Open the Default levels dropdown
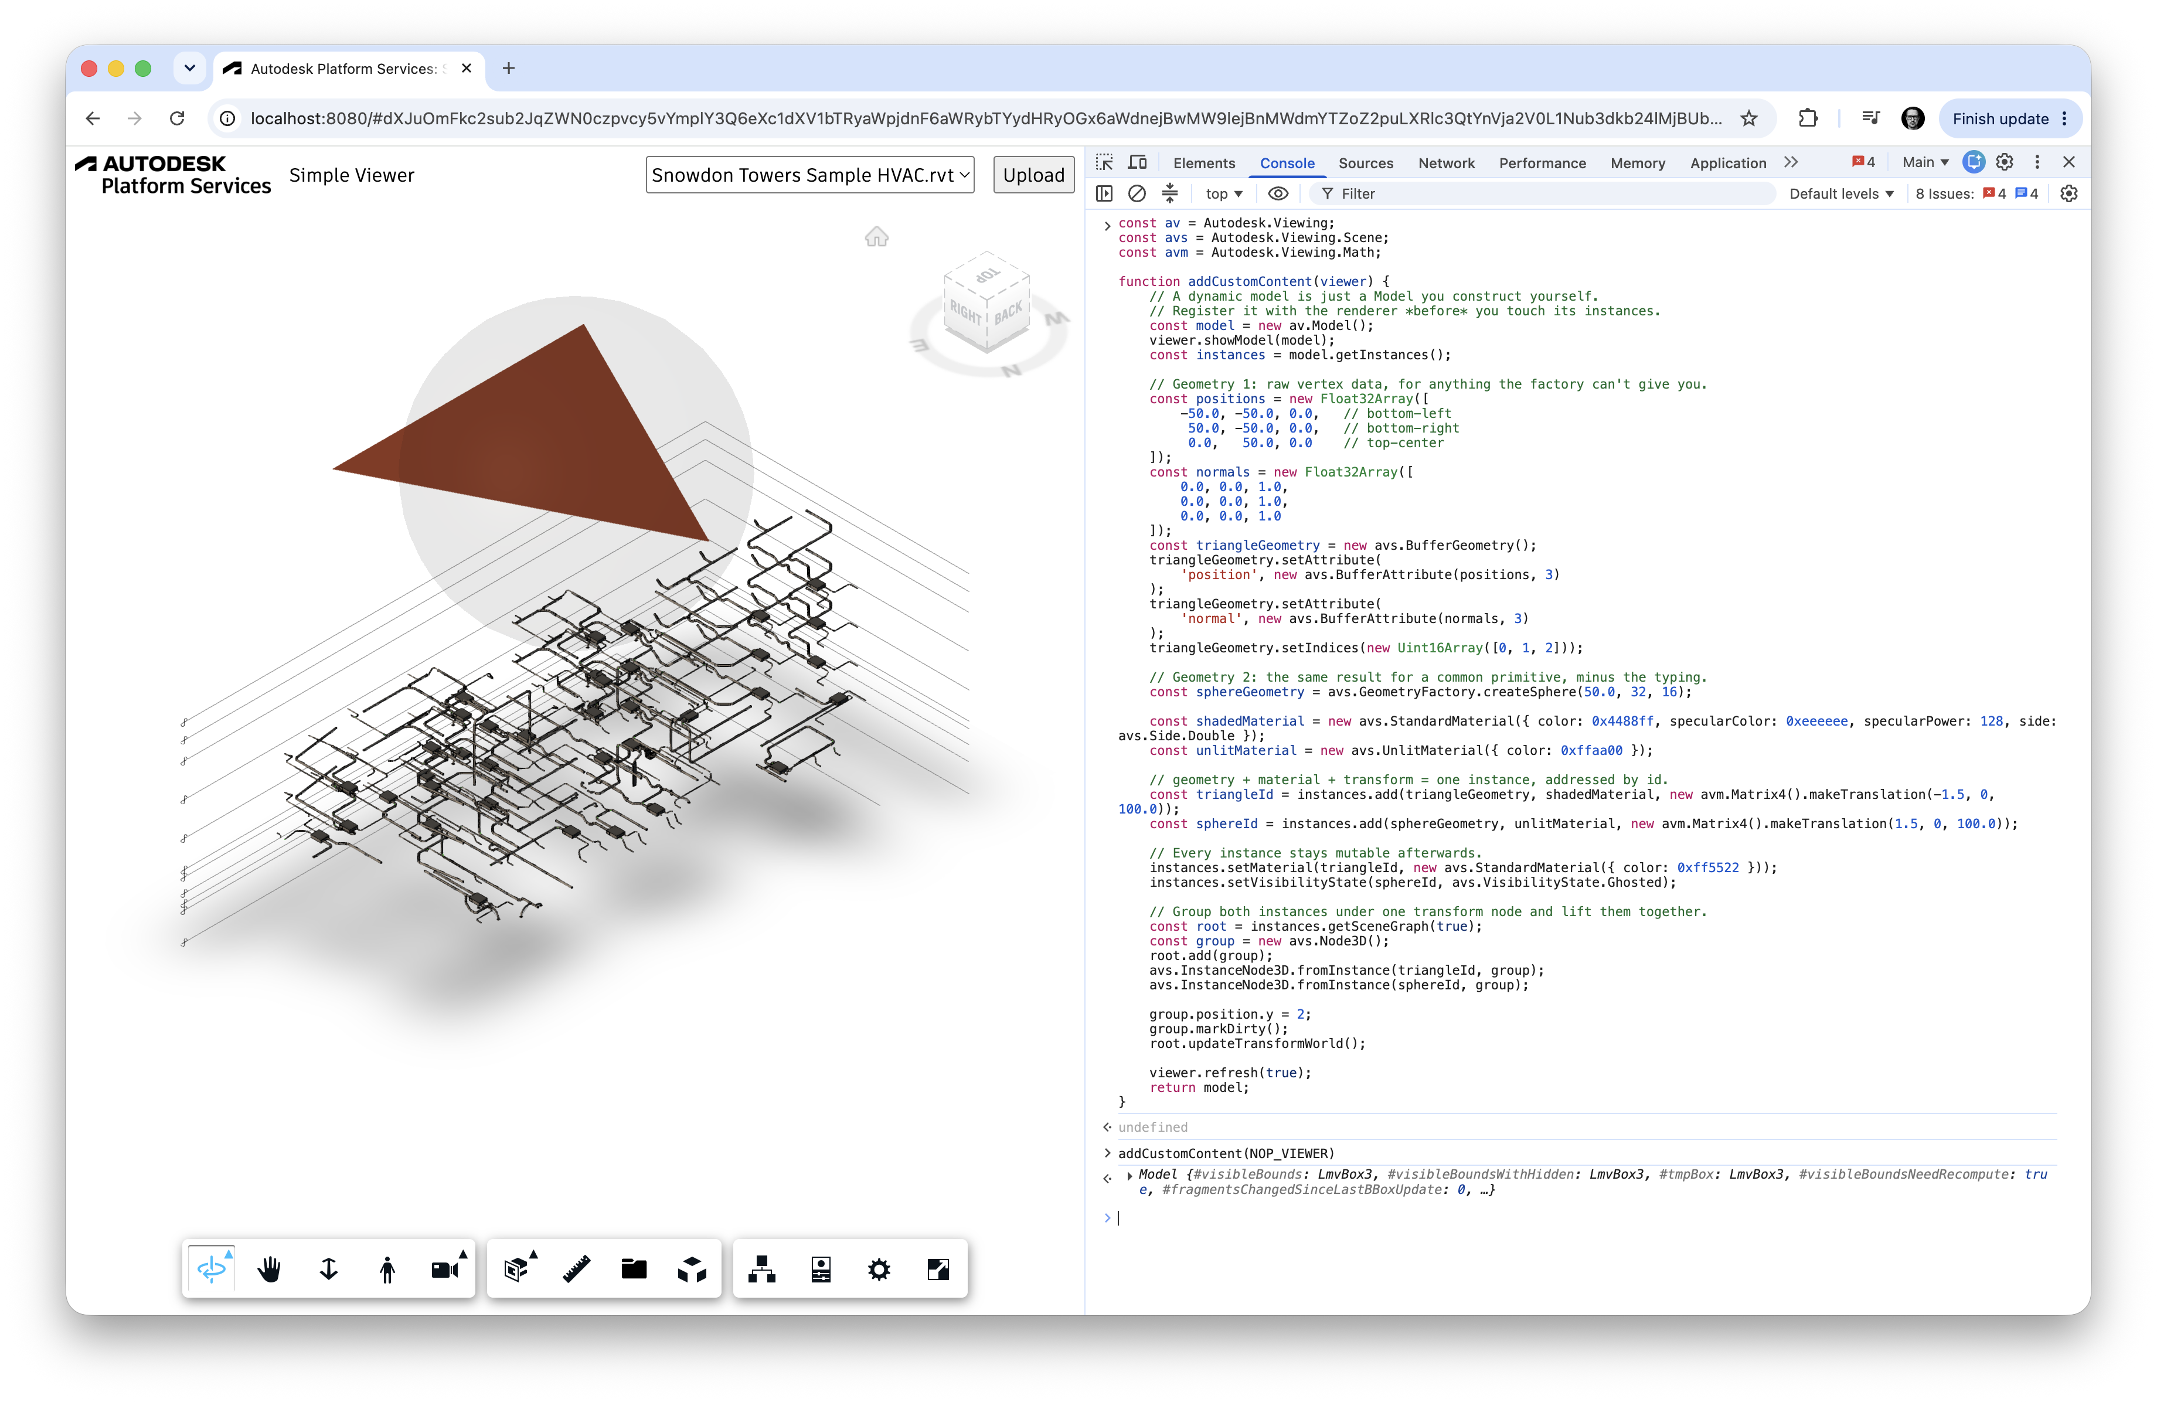The image size is (2157, 1402). (x=1842, y=193)
